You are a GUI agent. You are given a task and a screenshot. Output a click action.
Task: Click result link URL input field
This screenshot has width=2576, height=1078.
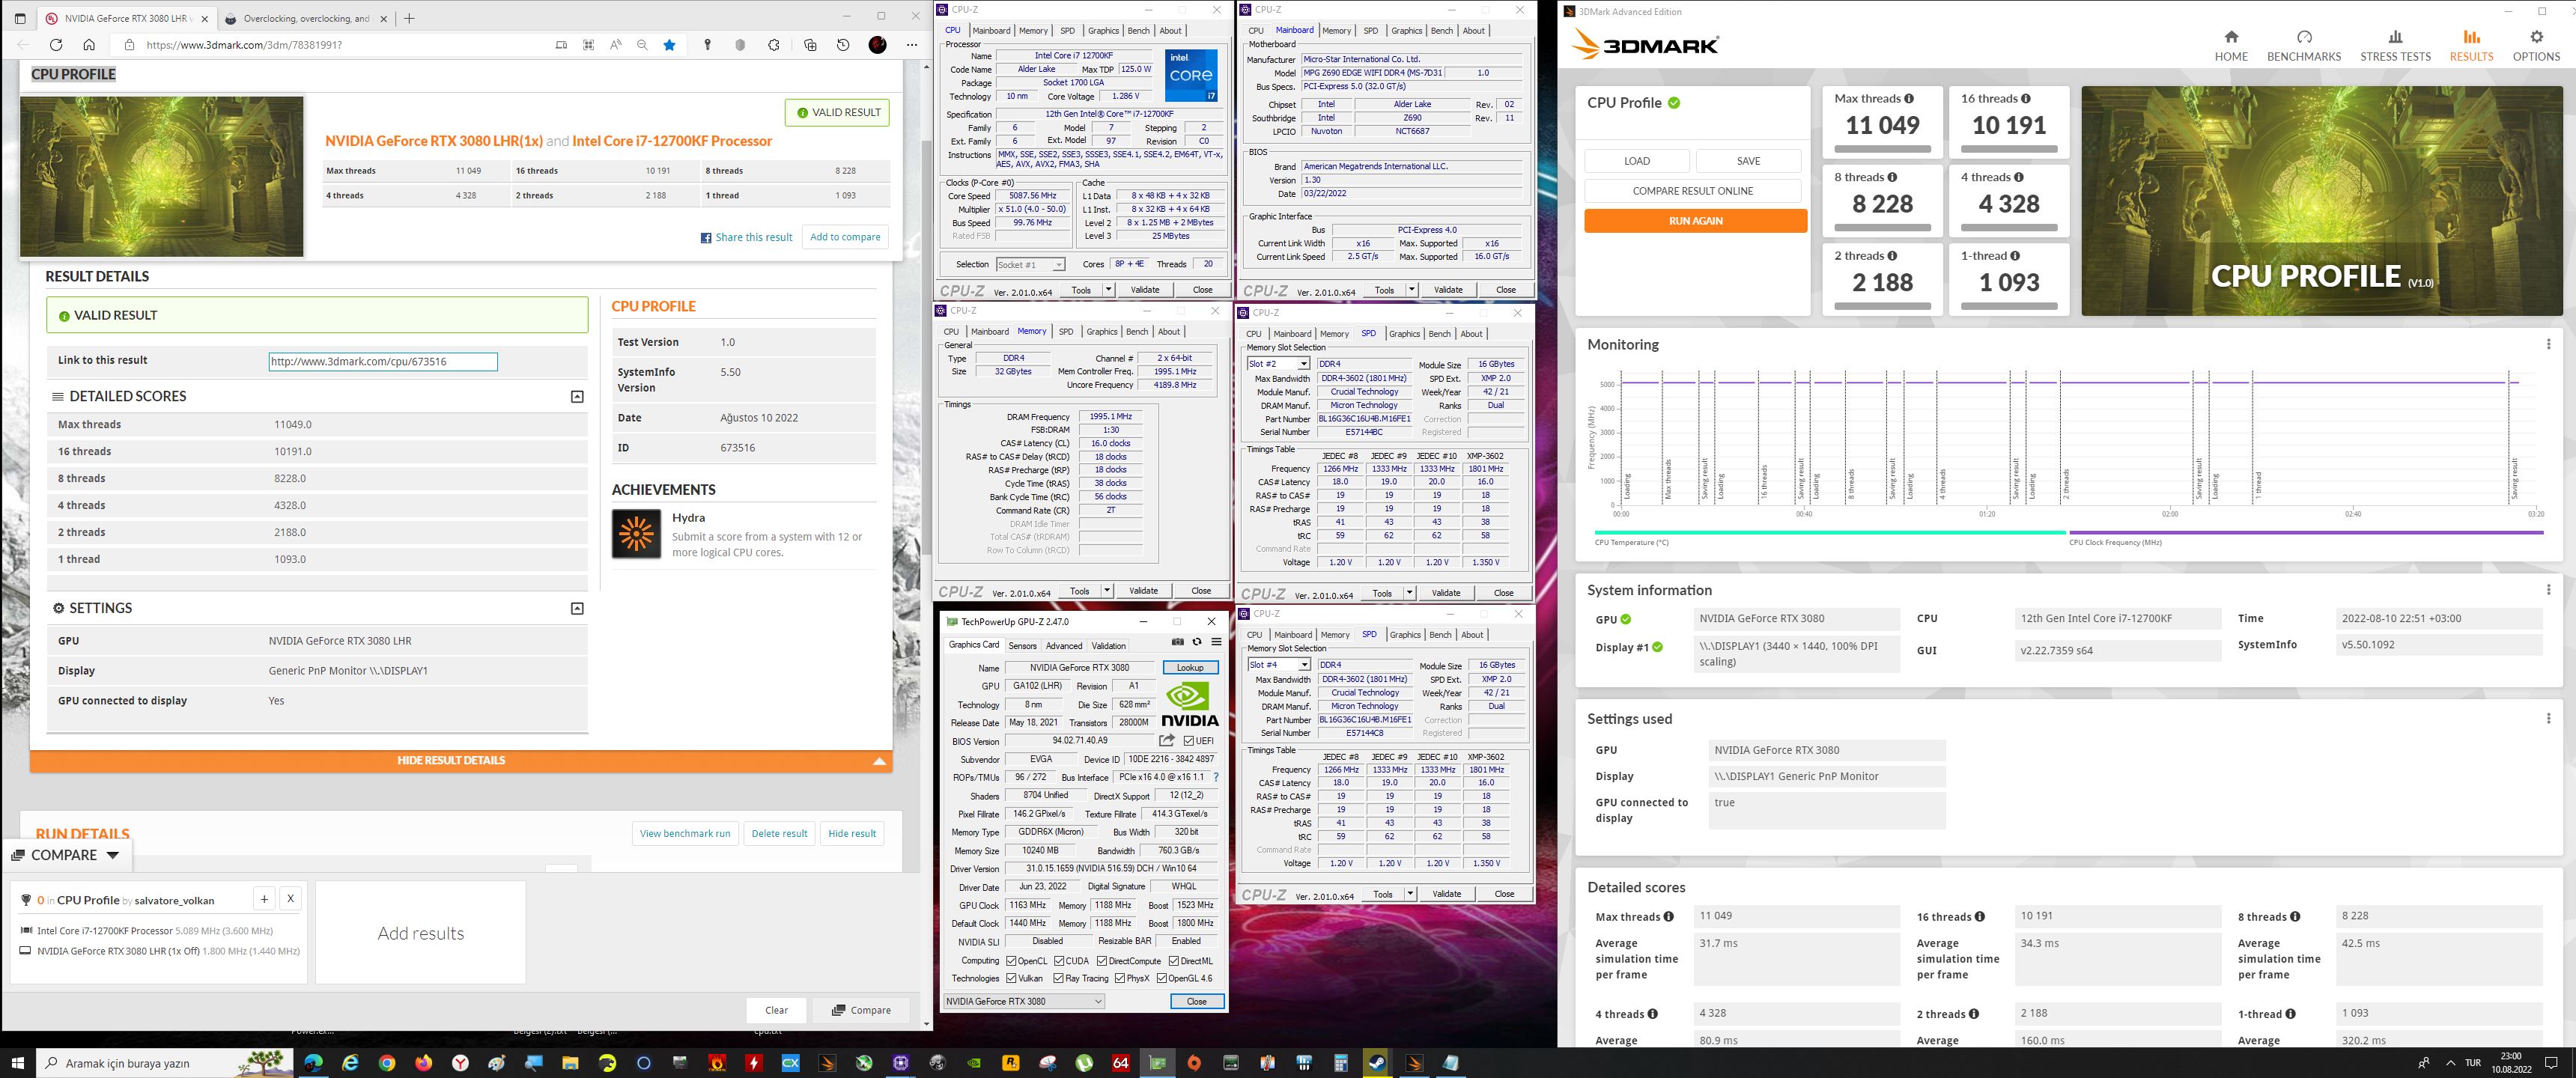[383, 362]
